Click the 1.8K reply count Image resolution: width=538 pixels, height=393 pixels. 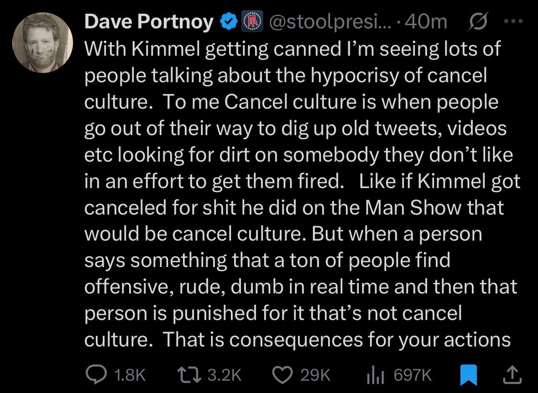tap(130, 375)
